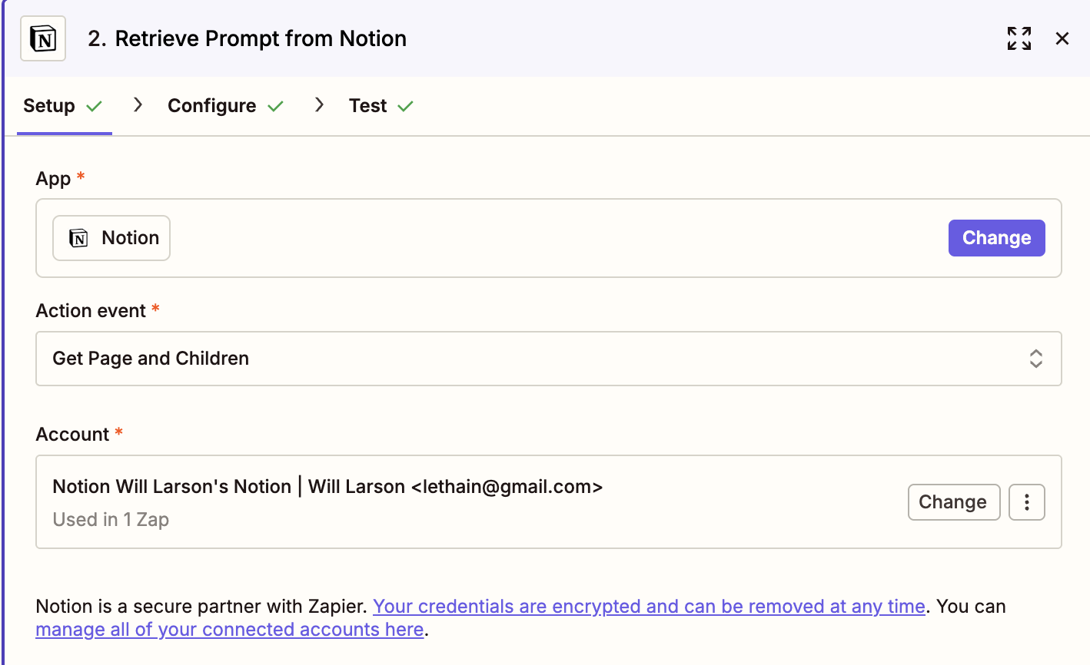The width and height of the screenshot is (1090, 665).
Task: Click the chevron between Setup and Configure
Action: pos(138,105)
